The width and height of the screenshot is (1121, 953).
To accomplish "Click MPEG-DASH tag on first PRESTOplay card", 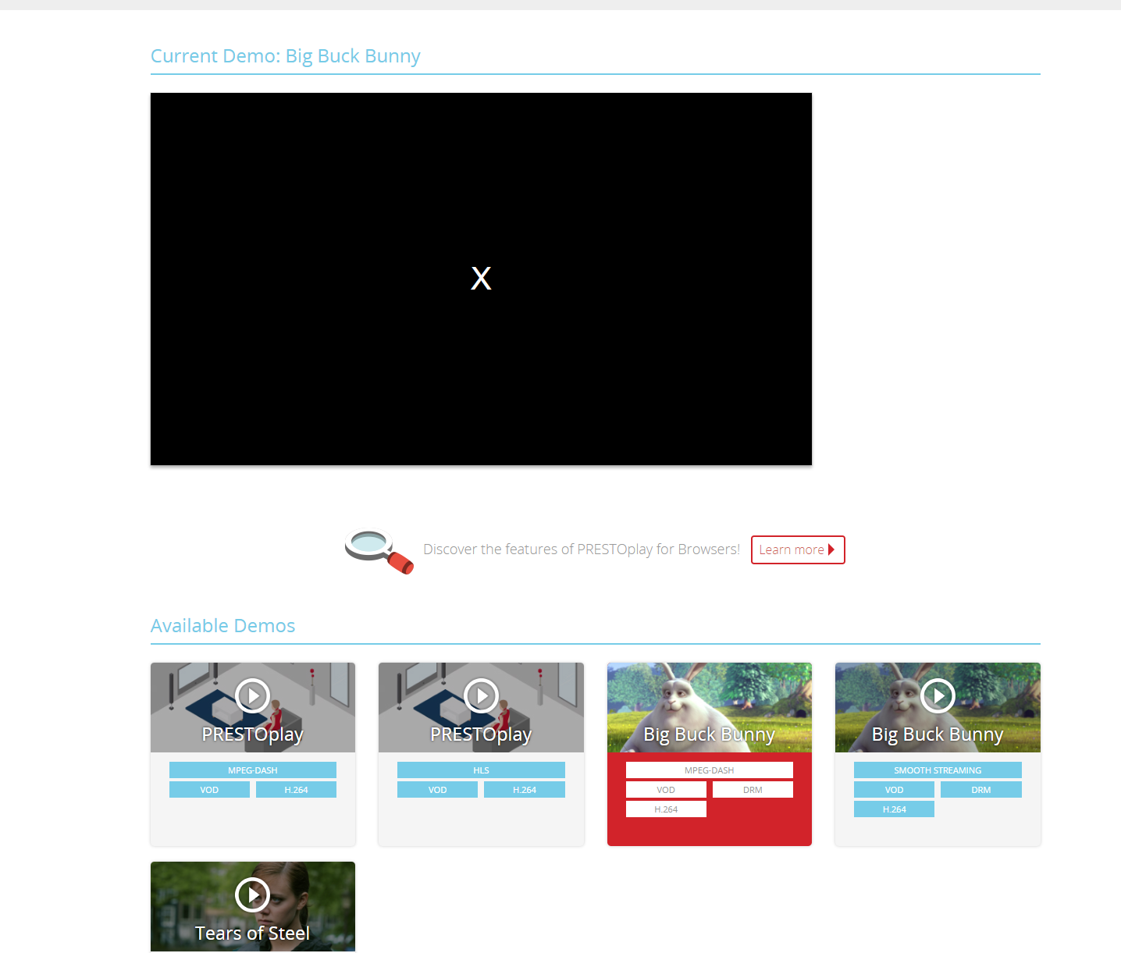I will point(252,770).
